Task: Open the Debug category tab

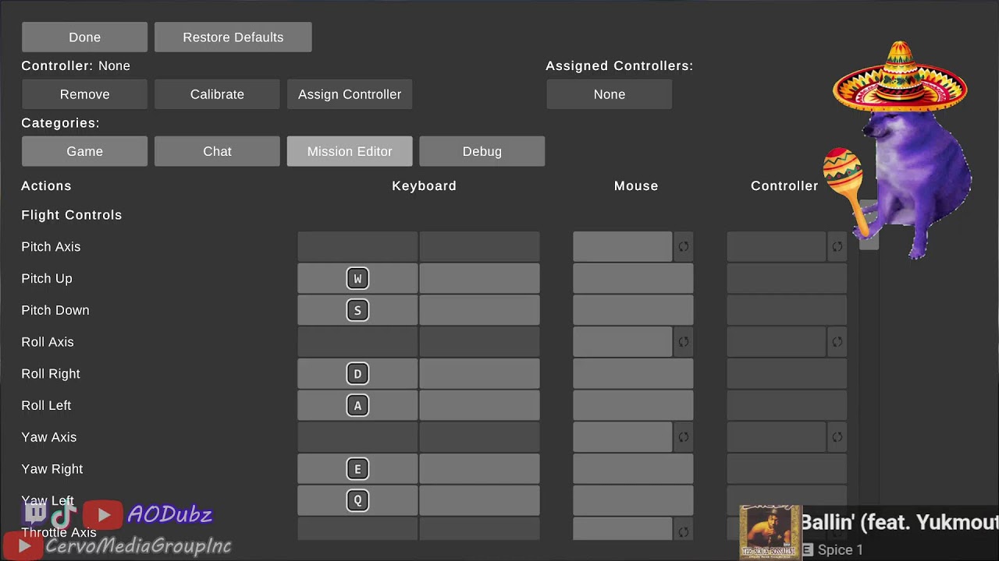Action: click(482, 151)
